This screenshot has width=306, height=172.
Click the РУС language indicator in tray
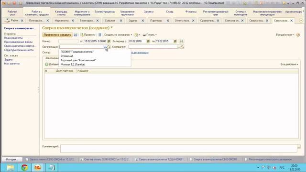coord(282,168)
